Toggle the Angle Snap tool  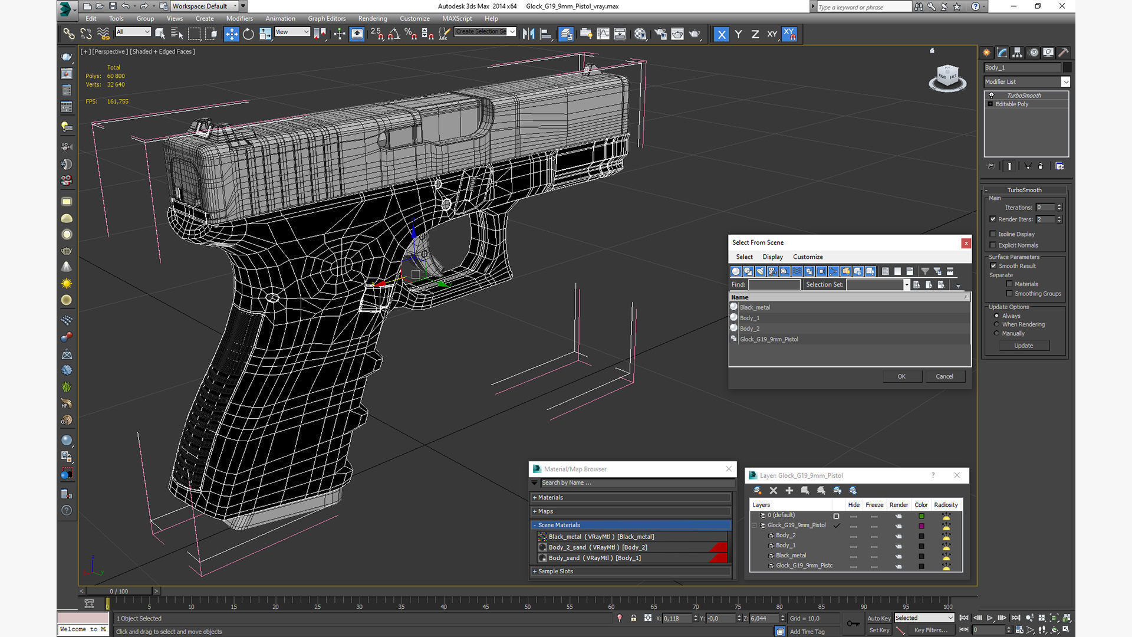tap(393, 34)
